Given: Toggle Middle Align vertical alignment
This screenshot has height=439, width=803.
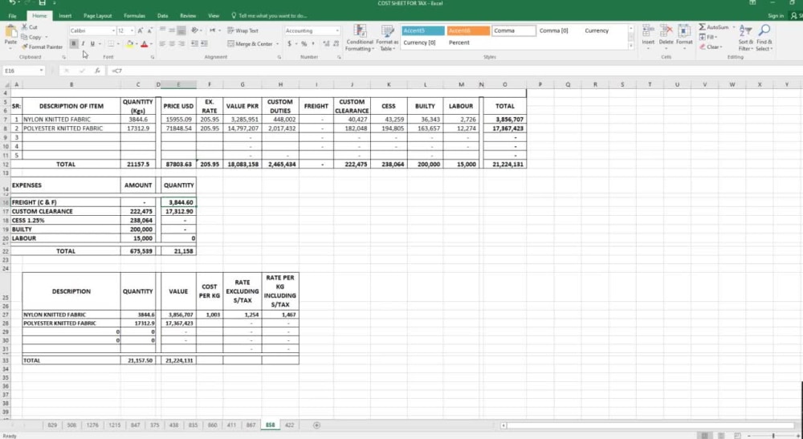Looking at the screenshot, I should (x=172, y=30).
